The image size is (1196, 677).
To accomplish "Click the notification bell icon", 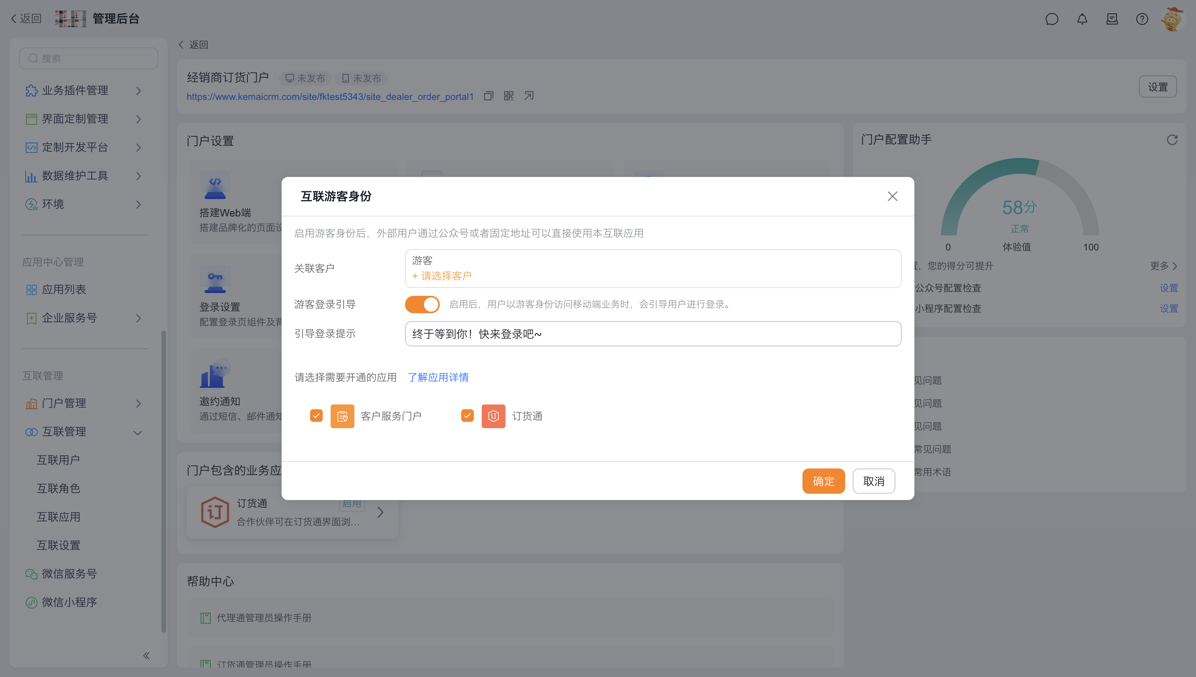I will click(x=1082, y=19).
